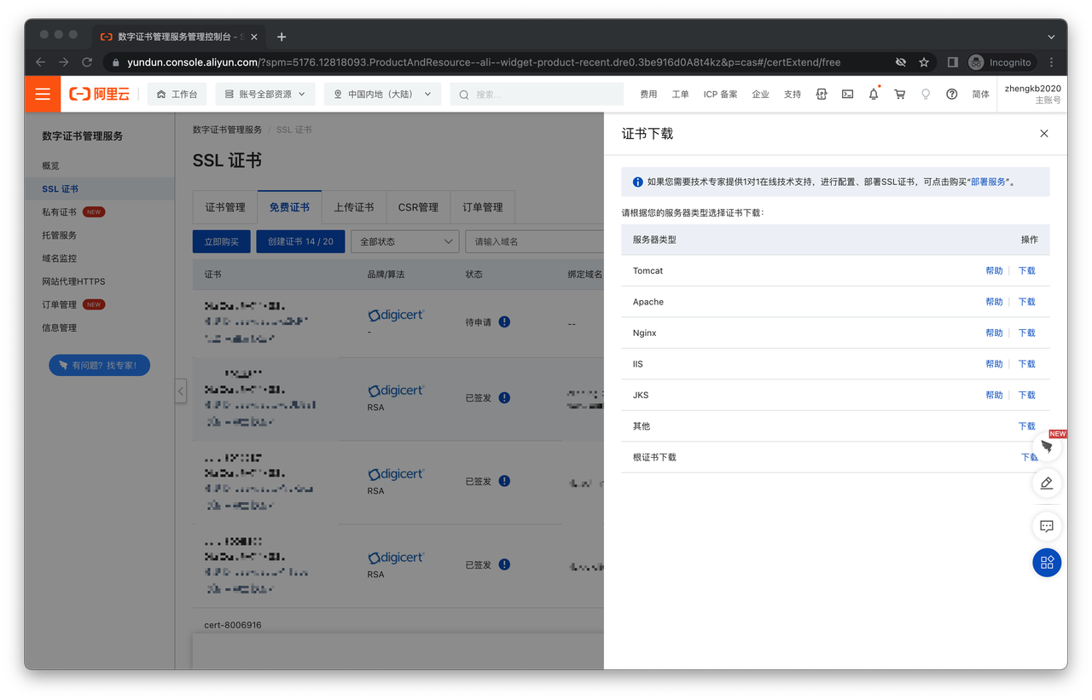Screen dimensions: 1092x700
Task: Open help for the Tomcat server type
Action: click(x=994, y=271)
